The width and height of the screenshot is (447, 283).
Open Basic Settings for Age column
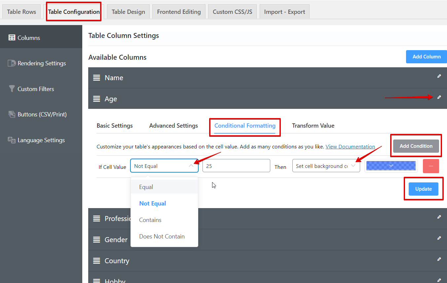(115, 126)
